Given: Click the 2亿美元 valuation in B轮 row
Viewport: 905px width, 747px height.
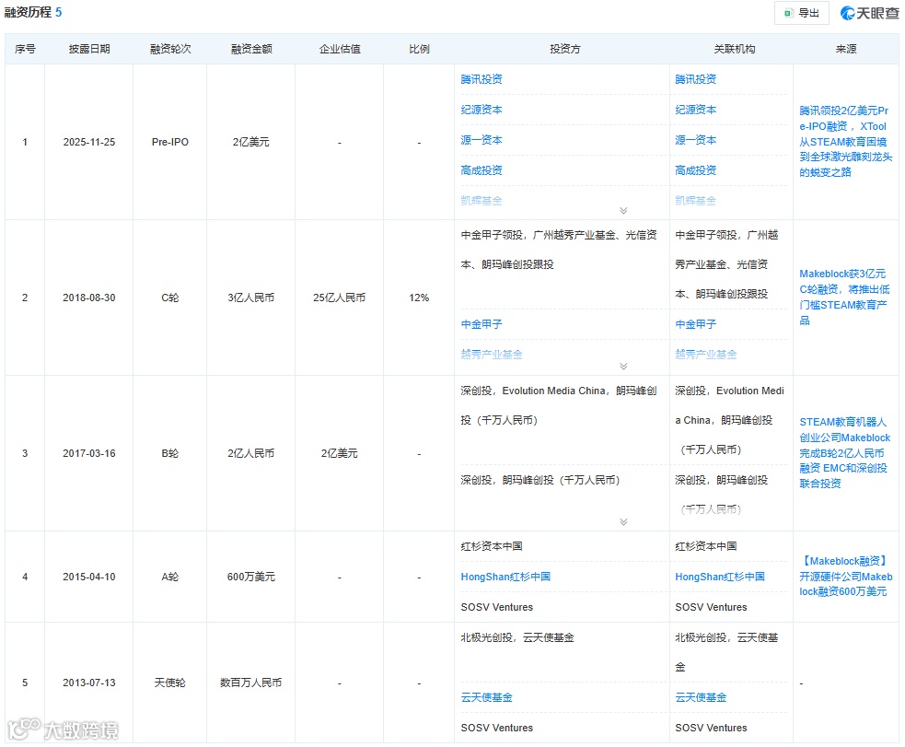Looking at the screenshot, I should 340,454.
